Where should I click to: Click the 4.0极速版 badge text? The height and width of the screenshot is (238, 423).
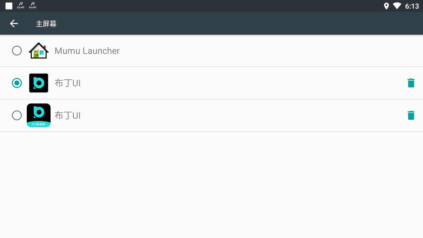click(39, 124)
